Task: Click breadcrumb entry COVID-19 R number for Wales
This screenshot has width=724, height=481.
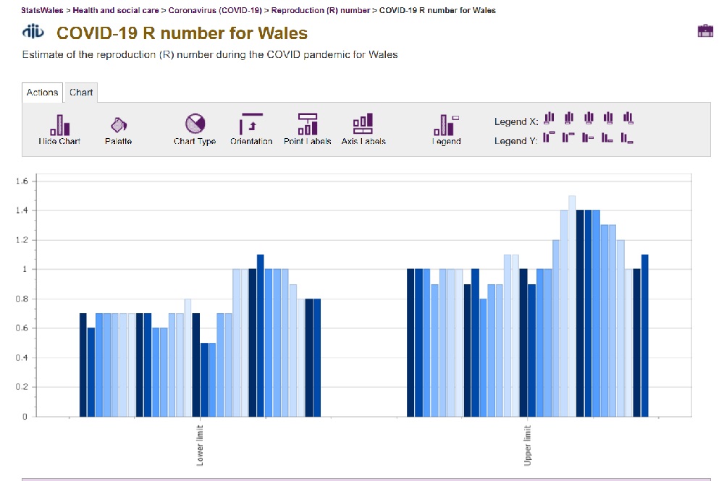Action: coord(438,10)
